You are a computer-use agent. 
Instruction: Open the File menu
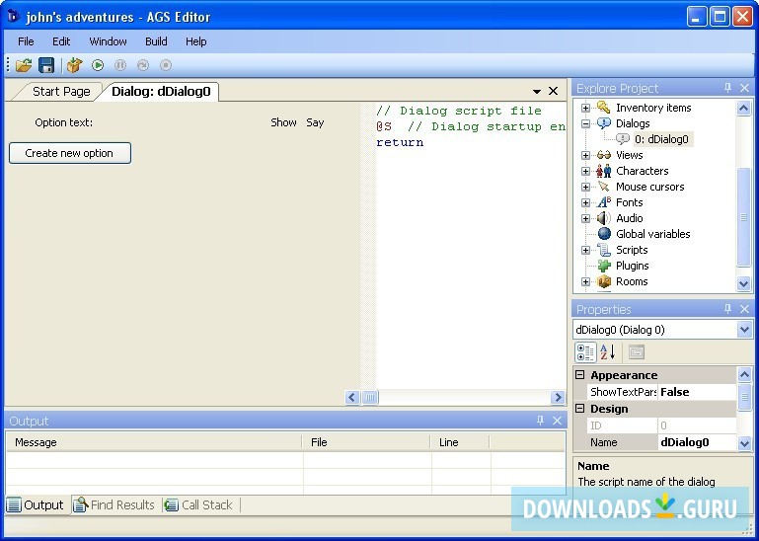pyautogui.click(x=26, y=41)
